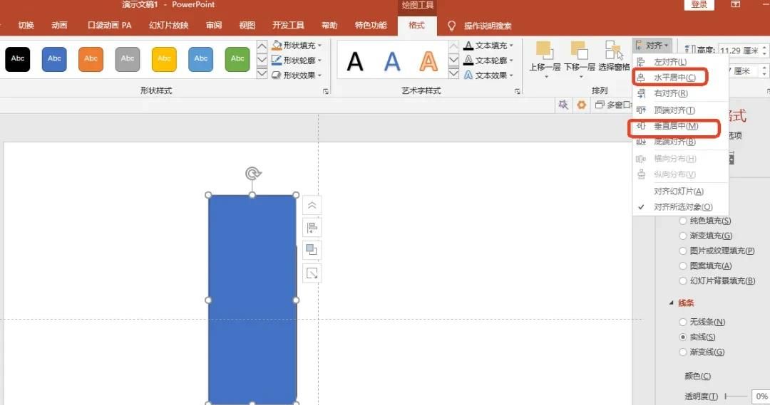Collapse the 线条 section
The height and width of the screenshot is (405, 770).
click(x=671, y=303)
